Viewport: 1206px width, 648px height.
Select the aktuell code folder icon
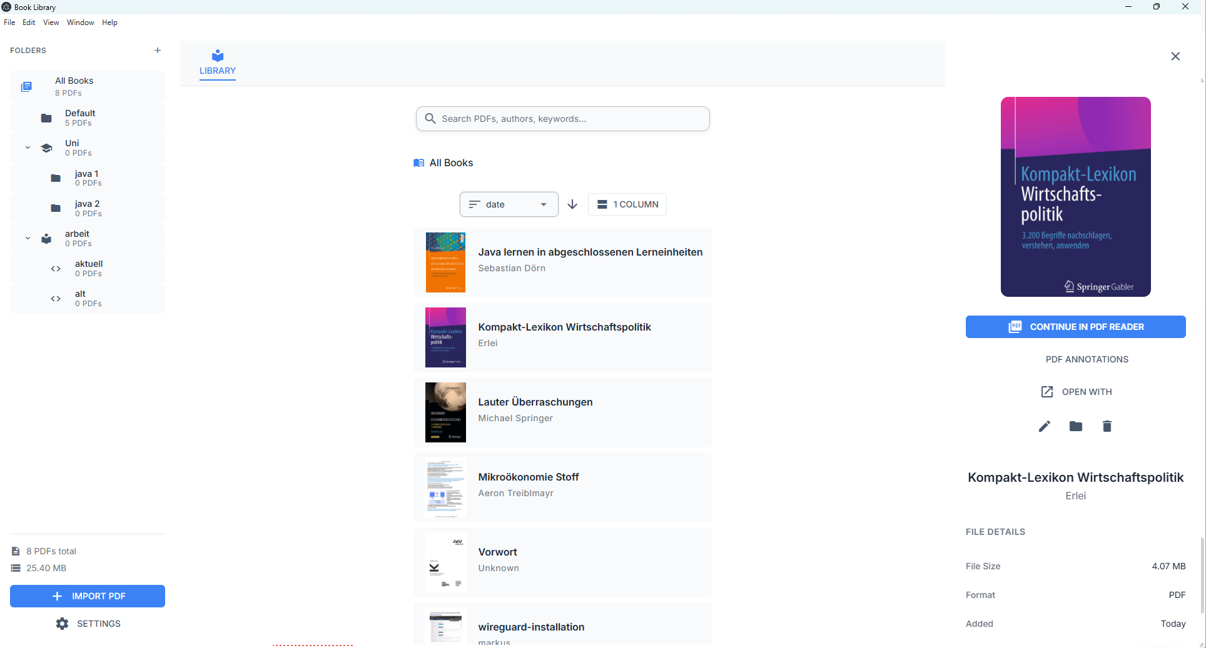[x=55, y=268]
